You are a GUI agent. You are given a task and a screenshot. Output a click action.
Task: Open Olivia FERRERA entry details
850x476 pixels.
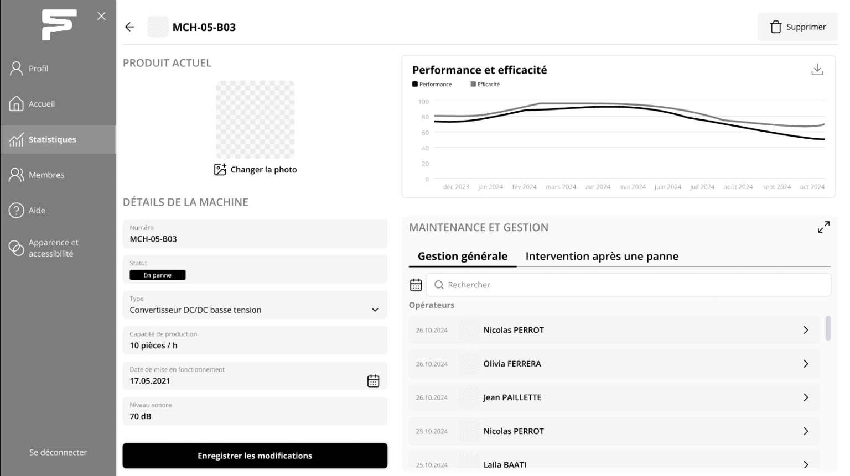(805, 364)
